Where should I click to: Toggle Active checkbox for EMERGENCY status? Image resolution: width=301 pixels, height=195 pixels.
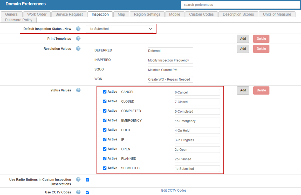coord(105,120)
